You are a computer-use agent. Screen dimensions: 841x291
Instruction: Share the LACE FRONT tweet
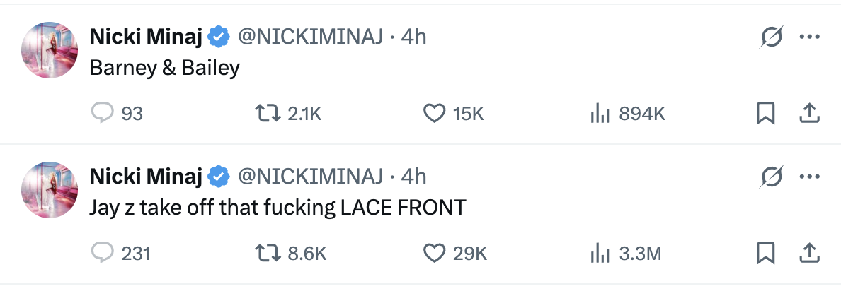click(x=809, y=252)
